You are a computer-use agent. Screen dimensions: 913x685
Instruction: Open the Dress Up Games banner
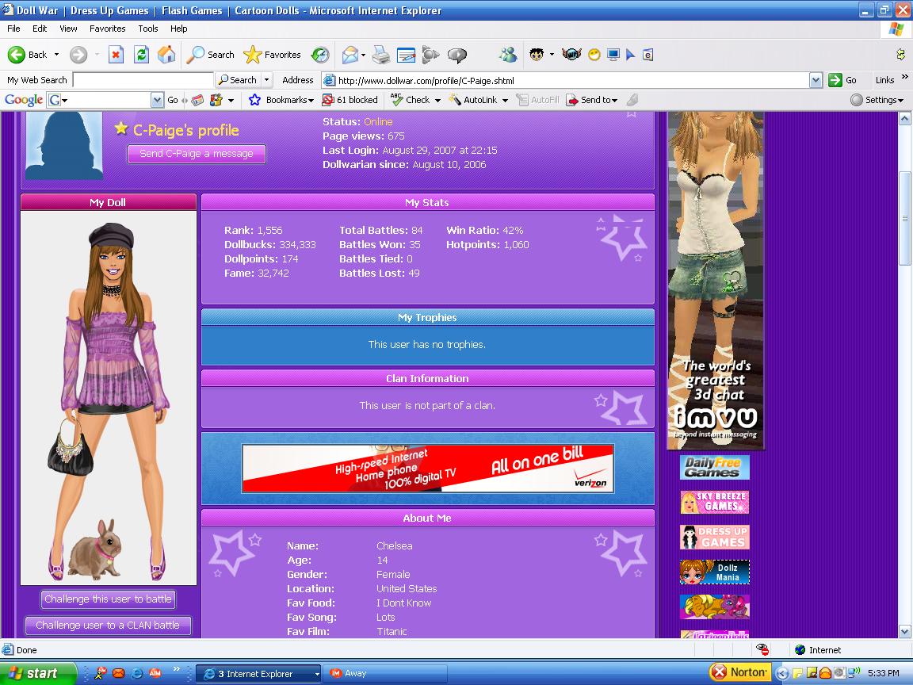714,537
